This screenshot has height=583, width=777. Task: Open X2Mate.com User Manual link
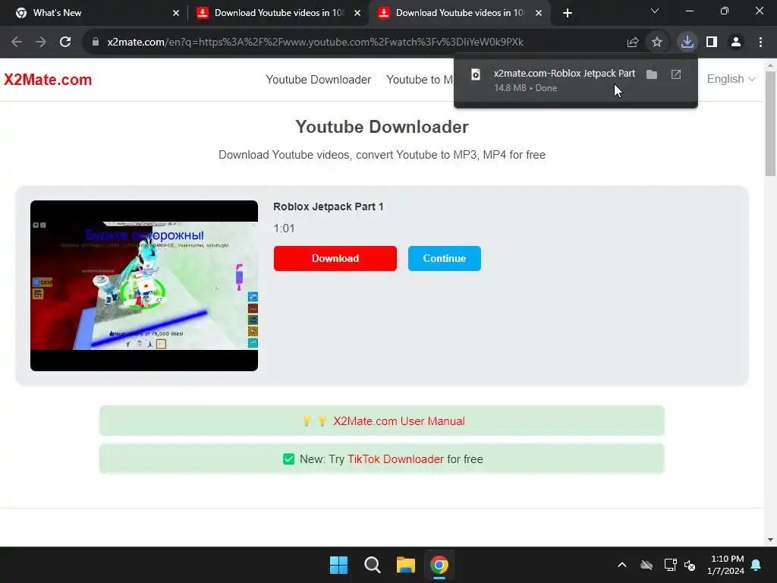pyautogui.click(x=398, y=421)
